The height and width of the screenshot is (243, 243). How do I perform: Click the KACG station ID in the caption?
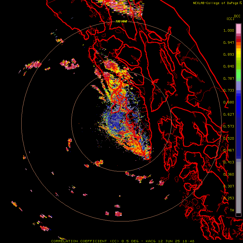(x=151, y=241)
